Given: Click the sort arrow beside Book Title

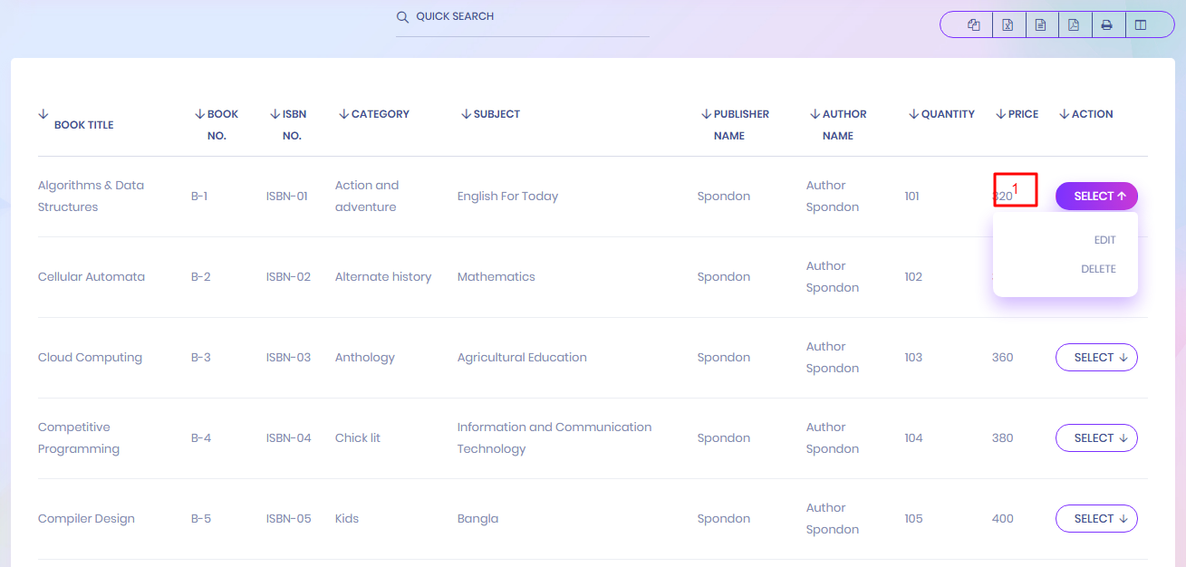Looking at the screenshot, I should click(43, 114).
